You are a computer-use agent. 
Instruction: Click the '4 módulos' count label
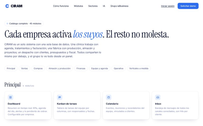coord(28,86)
